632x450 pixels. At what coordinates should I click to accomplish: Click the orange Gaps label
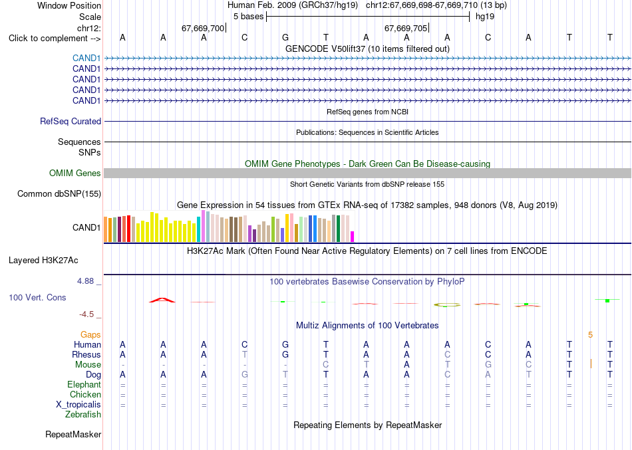point(90,335)
